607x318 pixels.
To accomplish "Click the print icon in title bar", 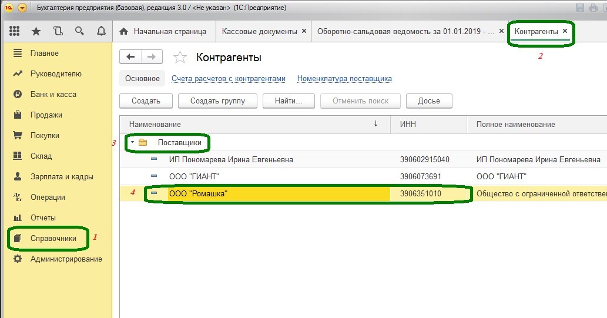I will [x=593, y=8].
